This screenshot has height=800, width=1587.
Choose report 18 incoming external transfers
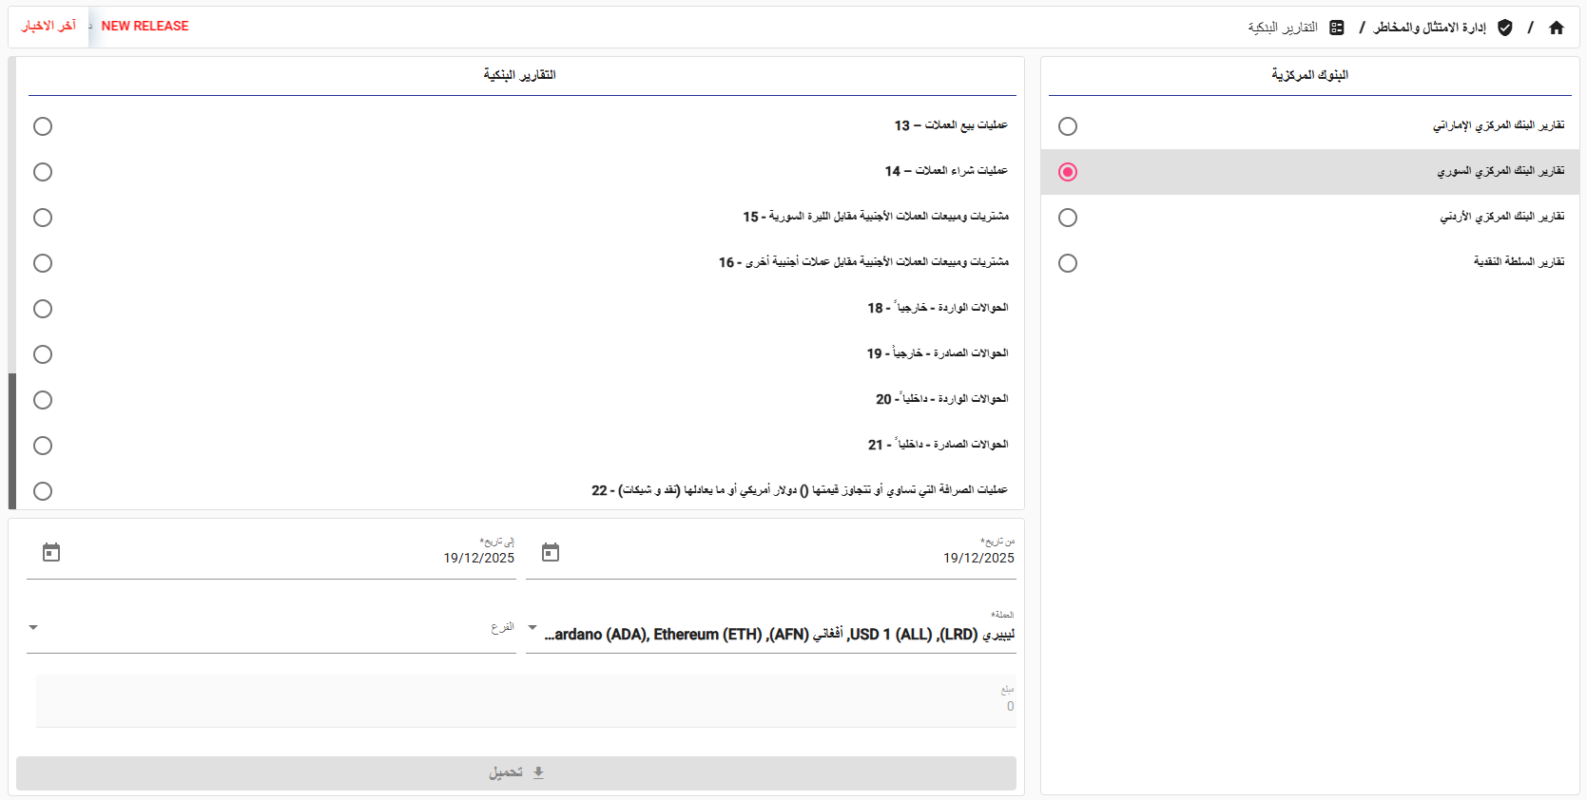(43, 309)
